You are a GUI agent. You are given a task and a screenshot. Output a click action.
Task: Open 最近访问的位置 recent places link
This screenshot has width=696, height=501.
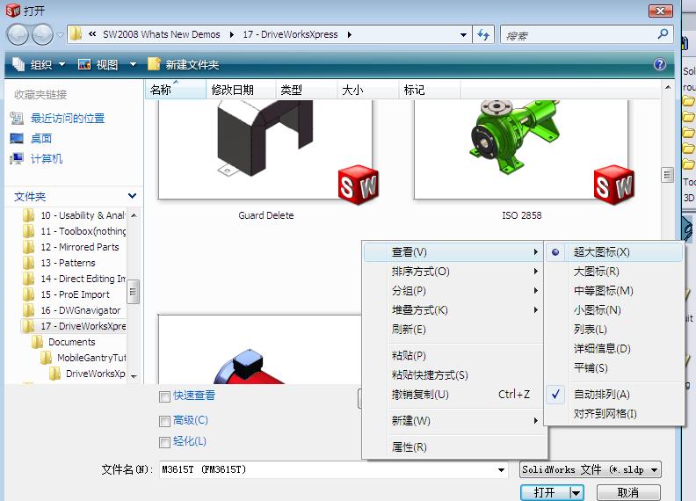click(x=68, y=118)
